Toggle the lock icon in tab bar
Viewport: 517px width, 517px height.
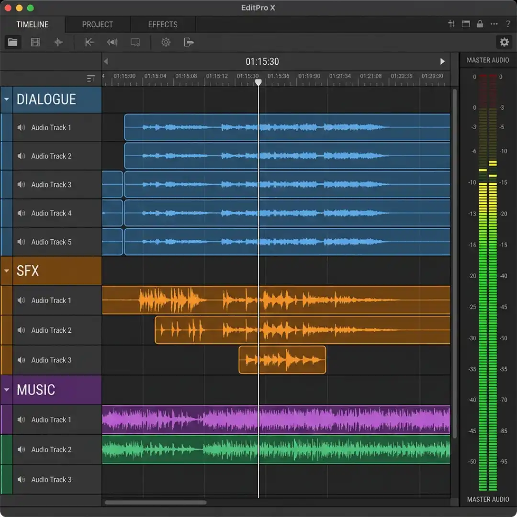480,24
